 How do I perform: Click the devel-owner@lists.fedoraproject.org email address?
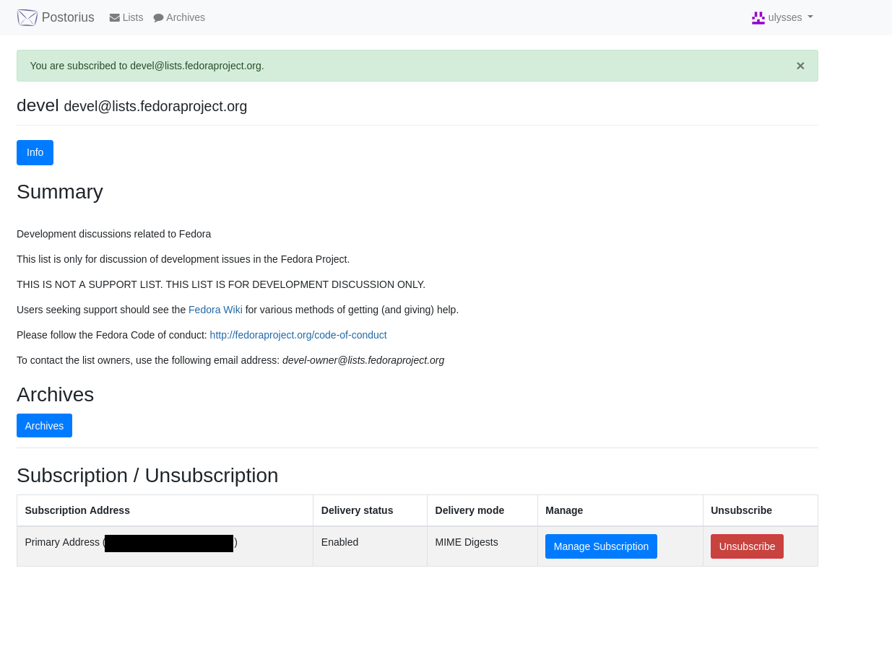(x=363, y=360)
